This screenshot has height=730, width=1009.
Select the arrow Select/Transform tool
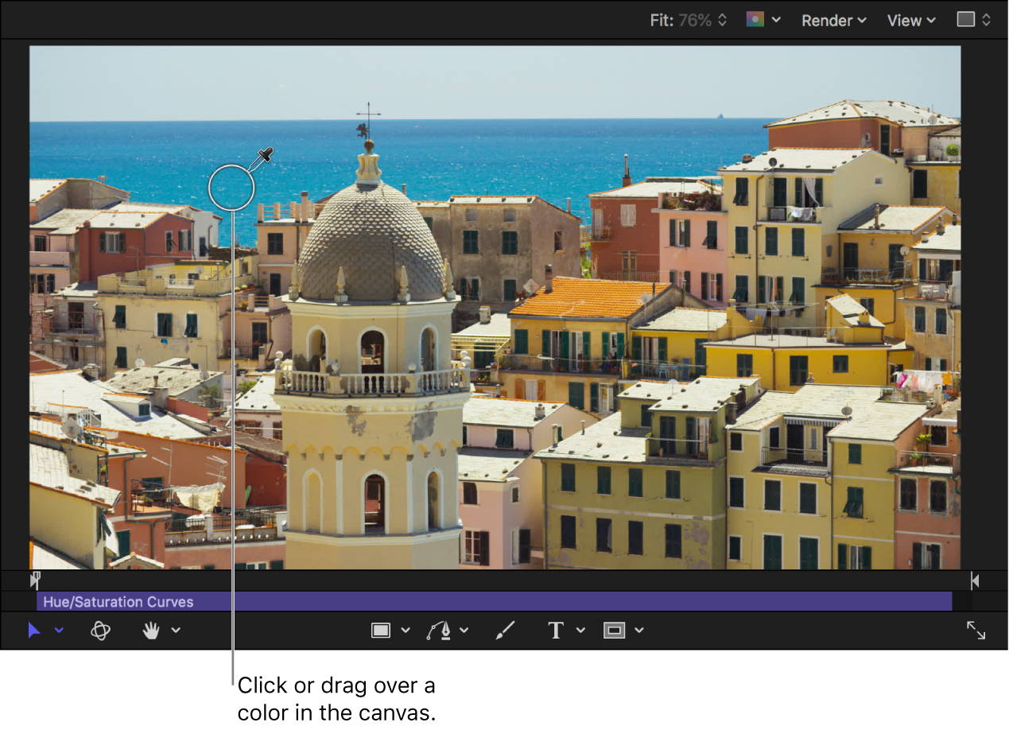(34, 631)
